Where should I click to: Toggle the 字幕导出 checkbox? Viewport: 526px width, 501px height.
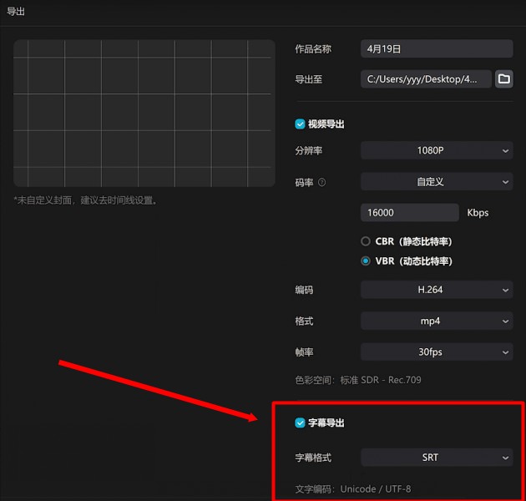pos(300,423)
